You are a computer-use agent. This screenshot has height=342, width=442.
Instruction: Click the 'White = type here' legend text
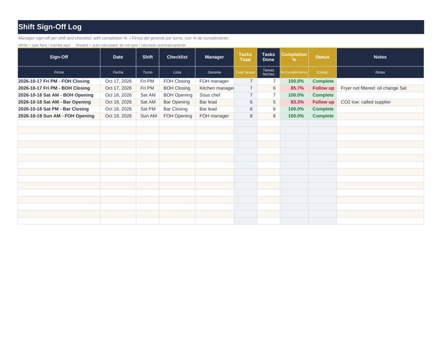click(44, 45)
